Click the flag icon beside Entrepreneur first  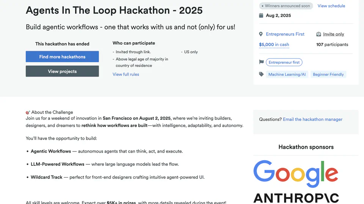tap(261, 62)
